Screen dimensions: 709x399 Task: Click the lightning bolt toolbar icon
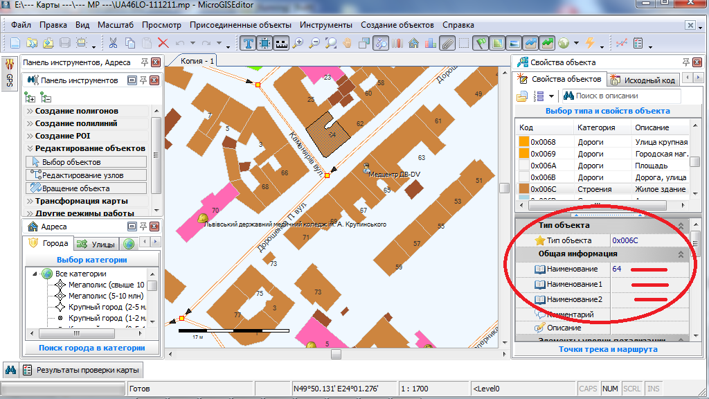tap(590, 43)
